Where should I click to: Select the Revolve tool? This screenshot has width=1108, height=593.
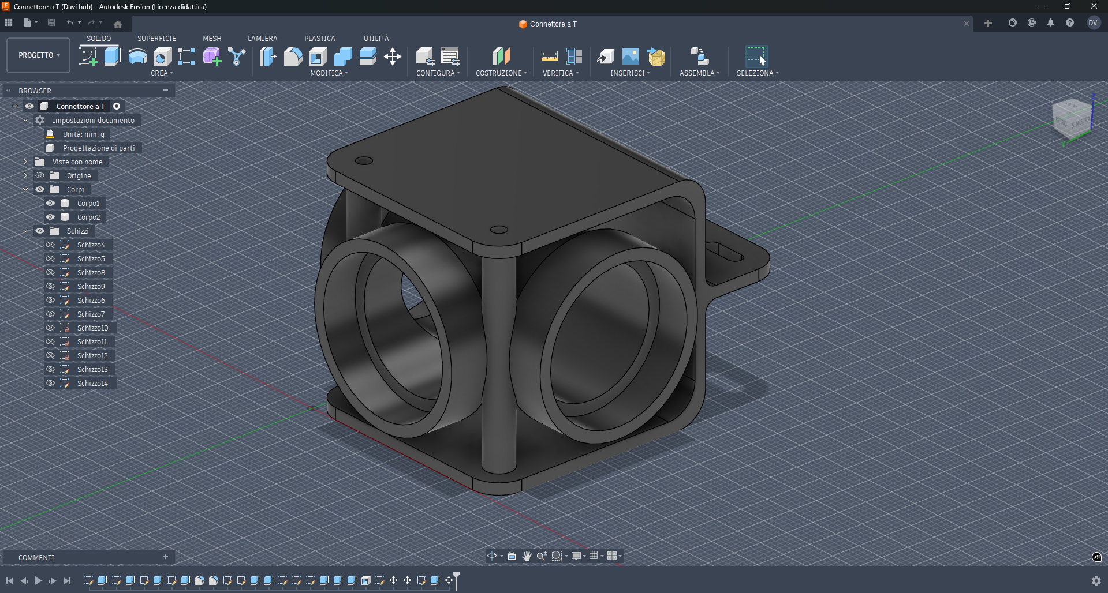(x=137, y=56)
